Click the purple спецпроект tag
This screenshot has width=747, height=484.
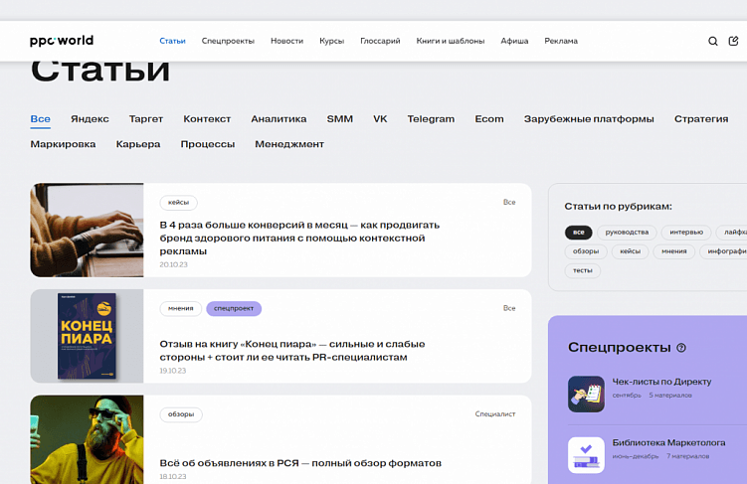[234, 308]
